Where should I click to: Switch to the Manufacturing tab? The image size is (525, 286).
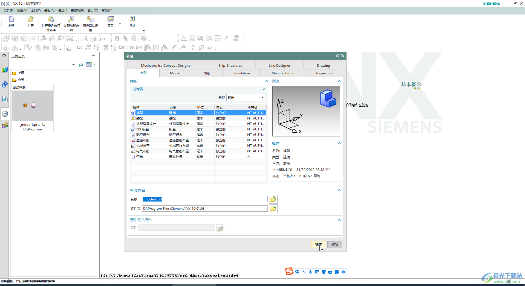pos(283,73)
